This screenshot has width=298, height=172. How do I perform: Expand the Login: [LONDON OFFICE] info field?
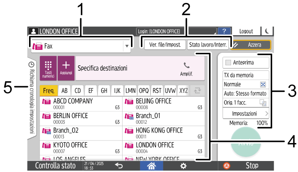pos(177,31)
